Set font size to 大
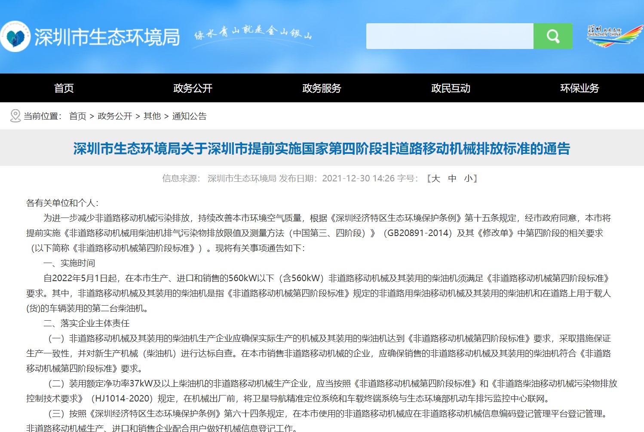The width and height of the screenshot is (644, 432). point(436,178)
